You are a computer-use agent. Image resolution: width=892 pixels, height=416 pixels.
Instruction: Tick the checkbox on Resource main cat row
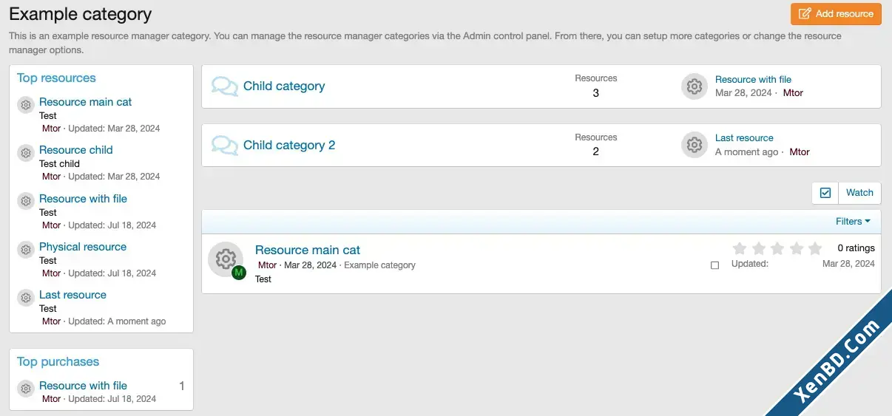pyautogui.click(x=714, y=265)
